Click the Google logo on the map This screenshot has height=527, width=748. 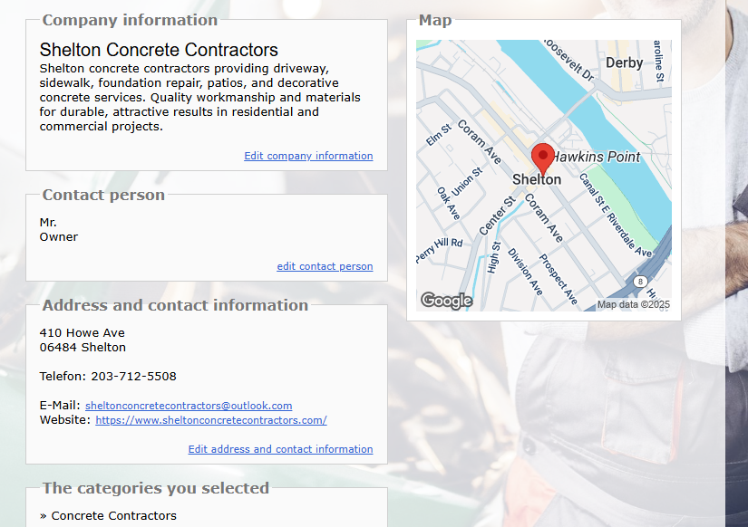(x=446, y=301)
